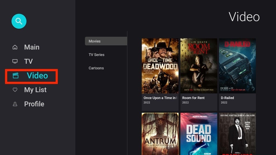Click 2022 under Room for Rent

pyautogui.click(x=185, y=102)
